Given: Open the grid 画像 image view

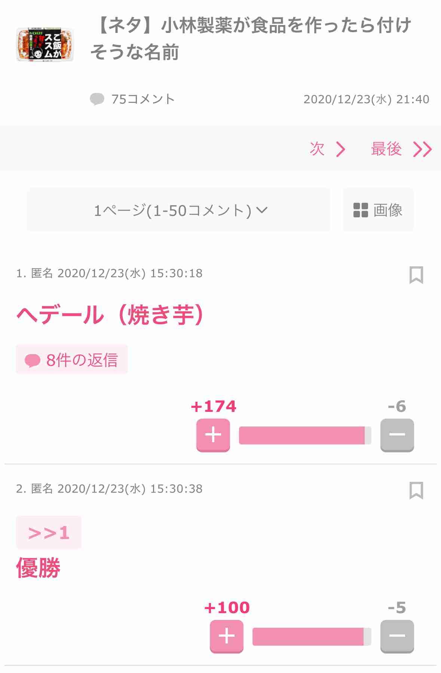Looking at the screenshot, I should click(x=378, y=210).
